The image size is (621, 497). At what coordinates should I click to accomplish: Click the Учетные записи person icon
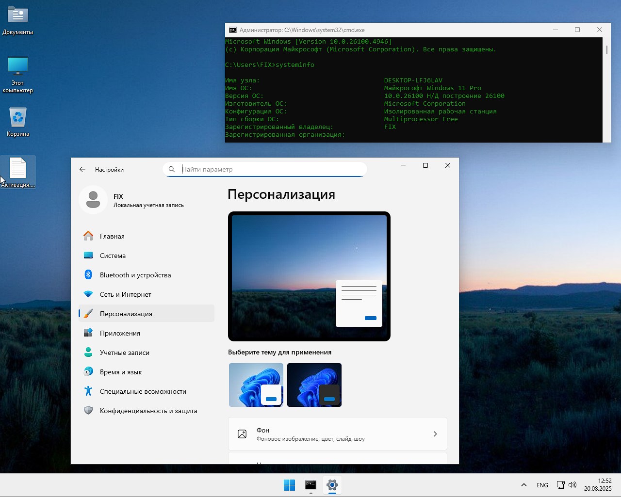(88, 353)
